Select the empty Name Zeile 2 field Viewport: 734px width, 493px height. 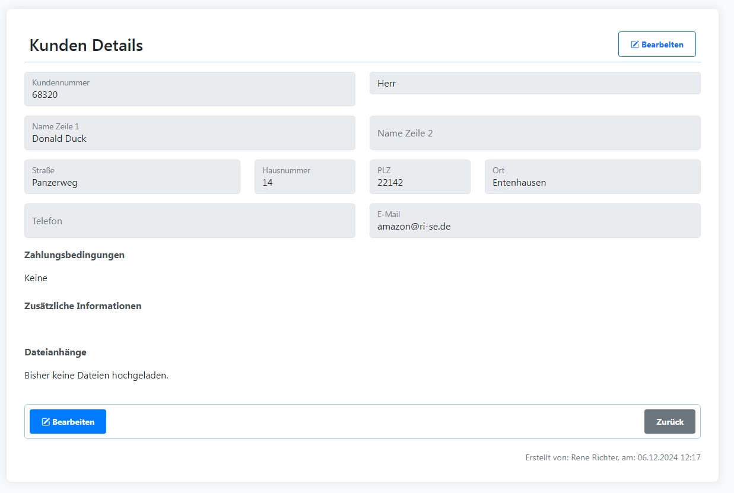pyautogui.click(x=535, y=133)
